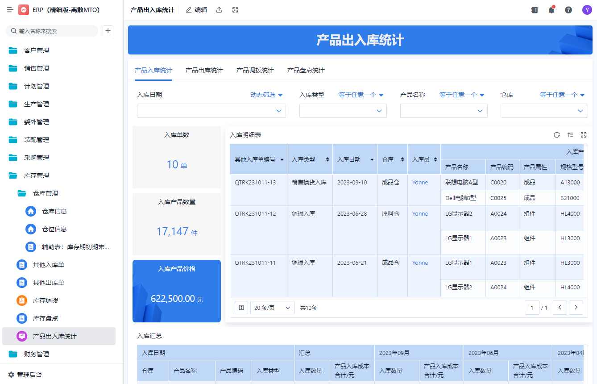The height and width of the screenshot is (384, 597).
Task: Open the 产品名称 filter select box
Action: [x=444, y=111]
